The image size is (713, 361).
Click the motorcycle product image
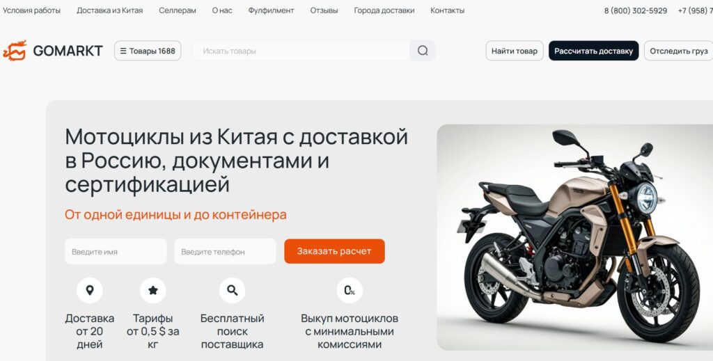574,237
